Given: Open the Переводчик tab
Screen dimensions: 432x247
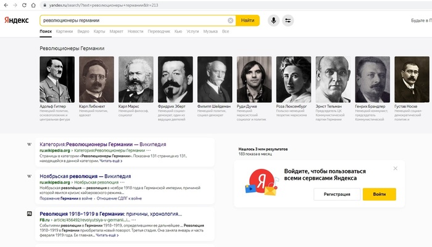Looking at the screenshot, I should click(159, 31).
